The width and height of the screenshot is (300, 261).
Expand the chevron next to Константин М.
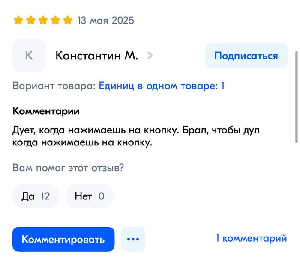click(150, 56)
